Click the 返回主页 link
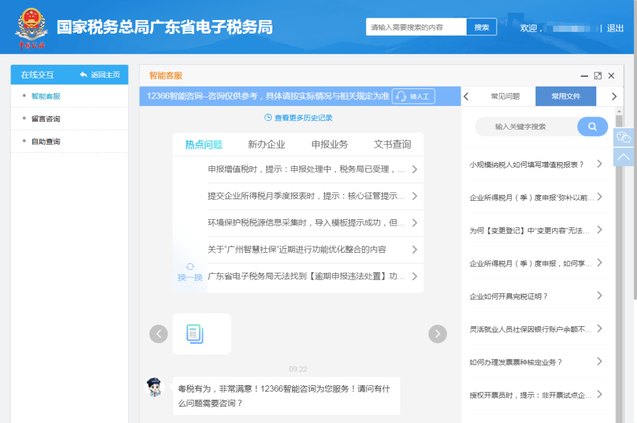Viewport: 637px width, 423px height. tap(100, 75)
